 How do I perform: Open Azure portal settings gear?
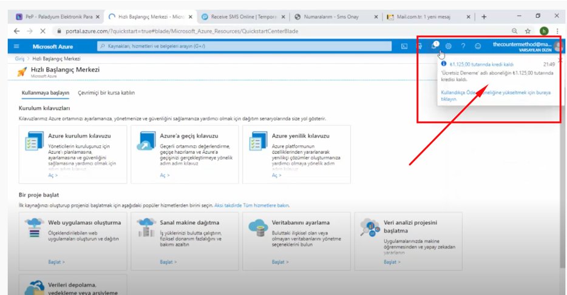click(x=449, y=46)
